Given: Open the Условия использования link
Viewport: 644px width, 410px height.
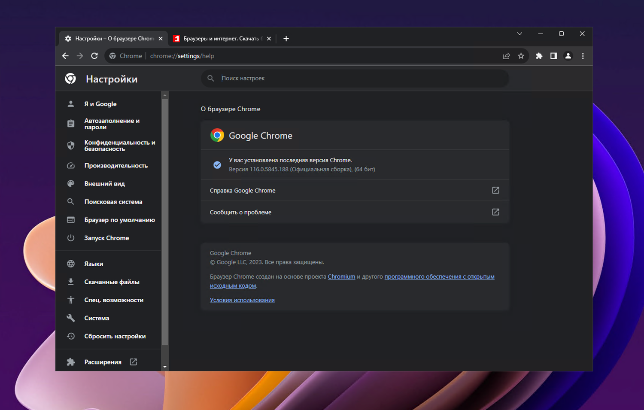Looking at the screenshot, I should pyautogui.click(x=242, y=300).
